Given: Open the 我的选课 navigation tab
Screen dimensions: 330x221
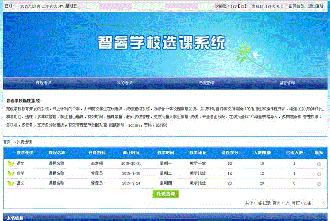Looking at the screenshot, I should (x=124, y=82).
